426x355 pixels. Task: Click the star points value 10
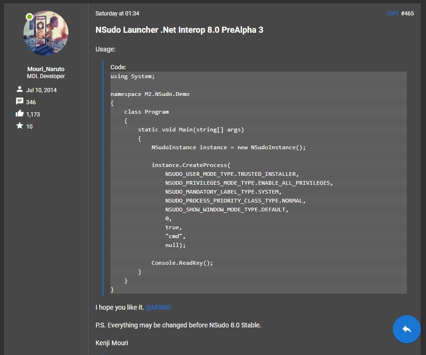pos(29,126)
